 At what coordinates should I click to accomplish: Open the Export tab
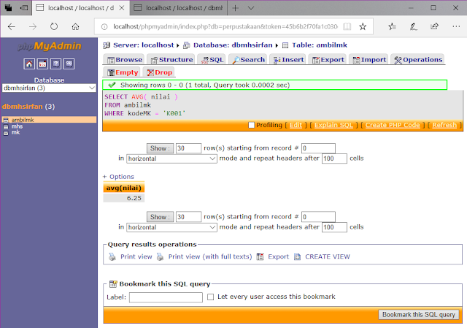328,60
